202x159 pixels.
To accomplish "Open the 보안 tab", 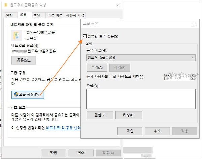I will coord(37,15).
